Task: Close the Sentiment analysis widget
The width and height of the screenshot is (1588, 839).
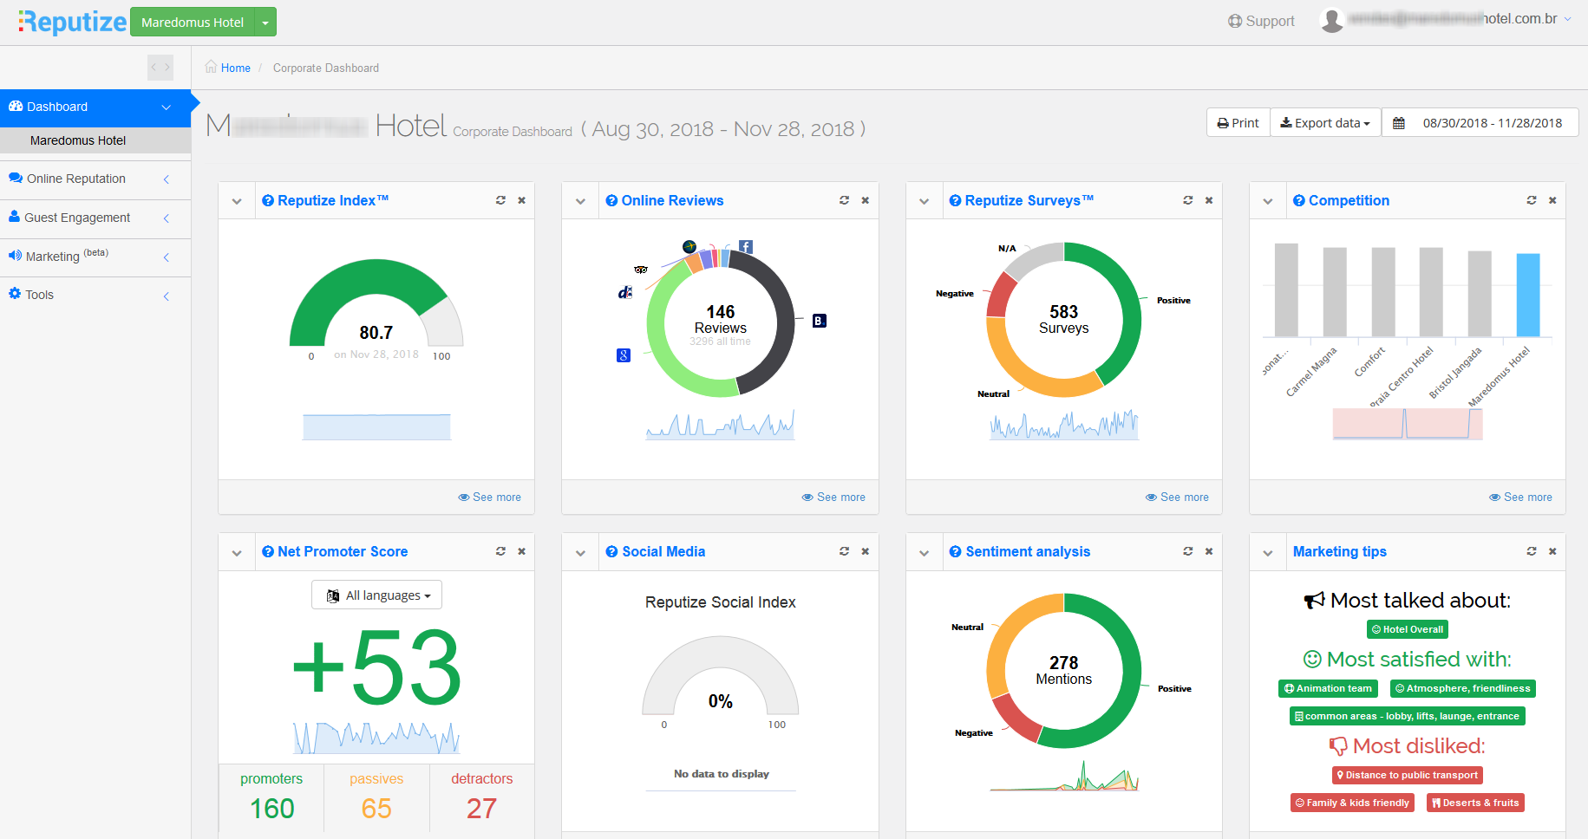Action: 1209,551
